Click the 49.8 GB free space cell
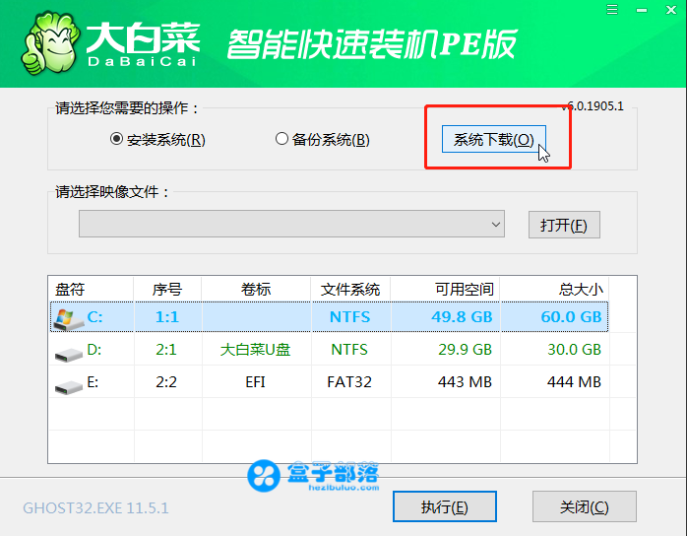687x536 pixels. (462, 316)
